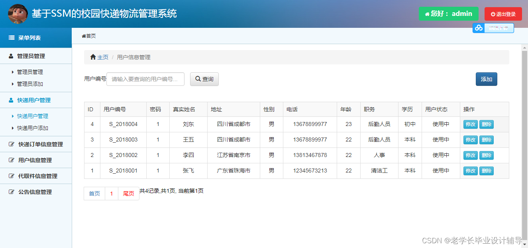Screen dimensions: 528x248
Task: Open the 用户信息管理 menu
Action: (36, 160)
